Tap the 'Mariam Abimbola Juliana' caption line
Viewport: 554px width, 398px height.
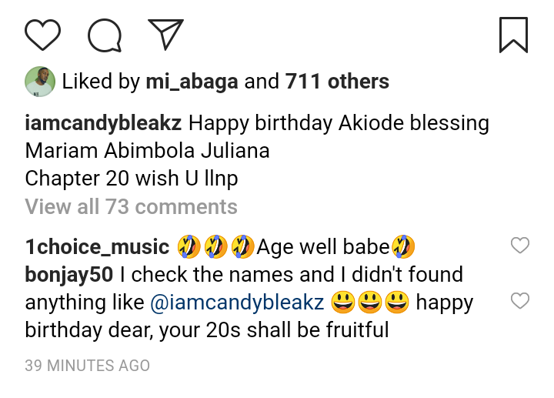pyautogui.click(x=147, y=151)
